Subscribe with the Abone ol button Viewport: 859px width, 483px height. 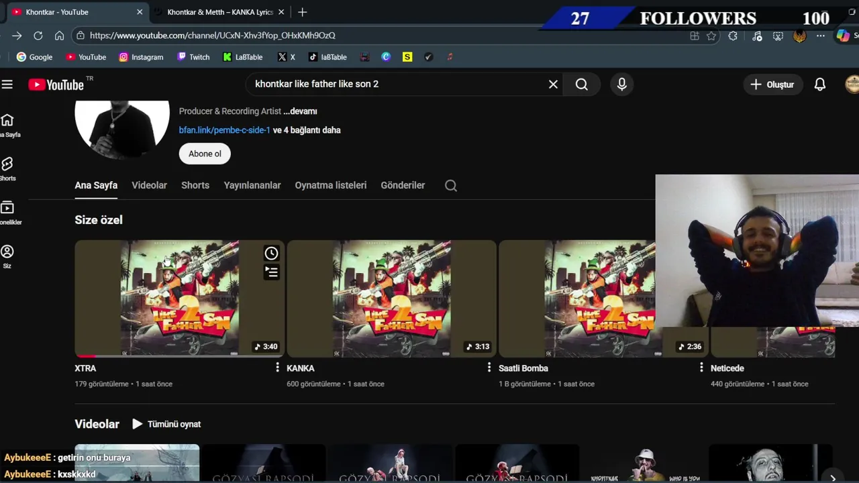point(205,154)
